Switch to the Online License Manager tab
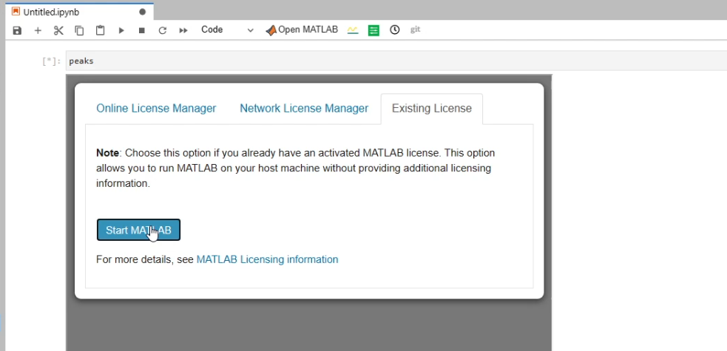Screen dimensions: 727x351 pos(156,109)
